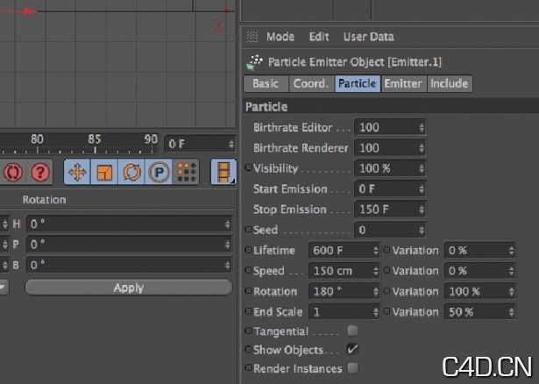Click the Birthrate Editor stepper arrows
Screen dimensions: 539x384
[422, 127]
